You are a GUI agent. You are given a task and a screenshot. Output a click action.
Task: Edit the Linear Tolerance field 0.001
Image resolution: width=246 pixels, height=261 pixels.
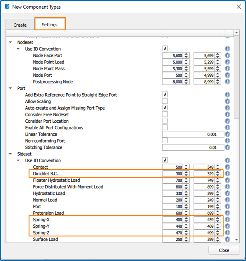point(193,134)
